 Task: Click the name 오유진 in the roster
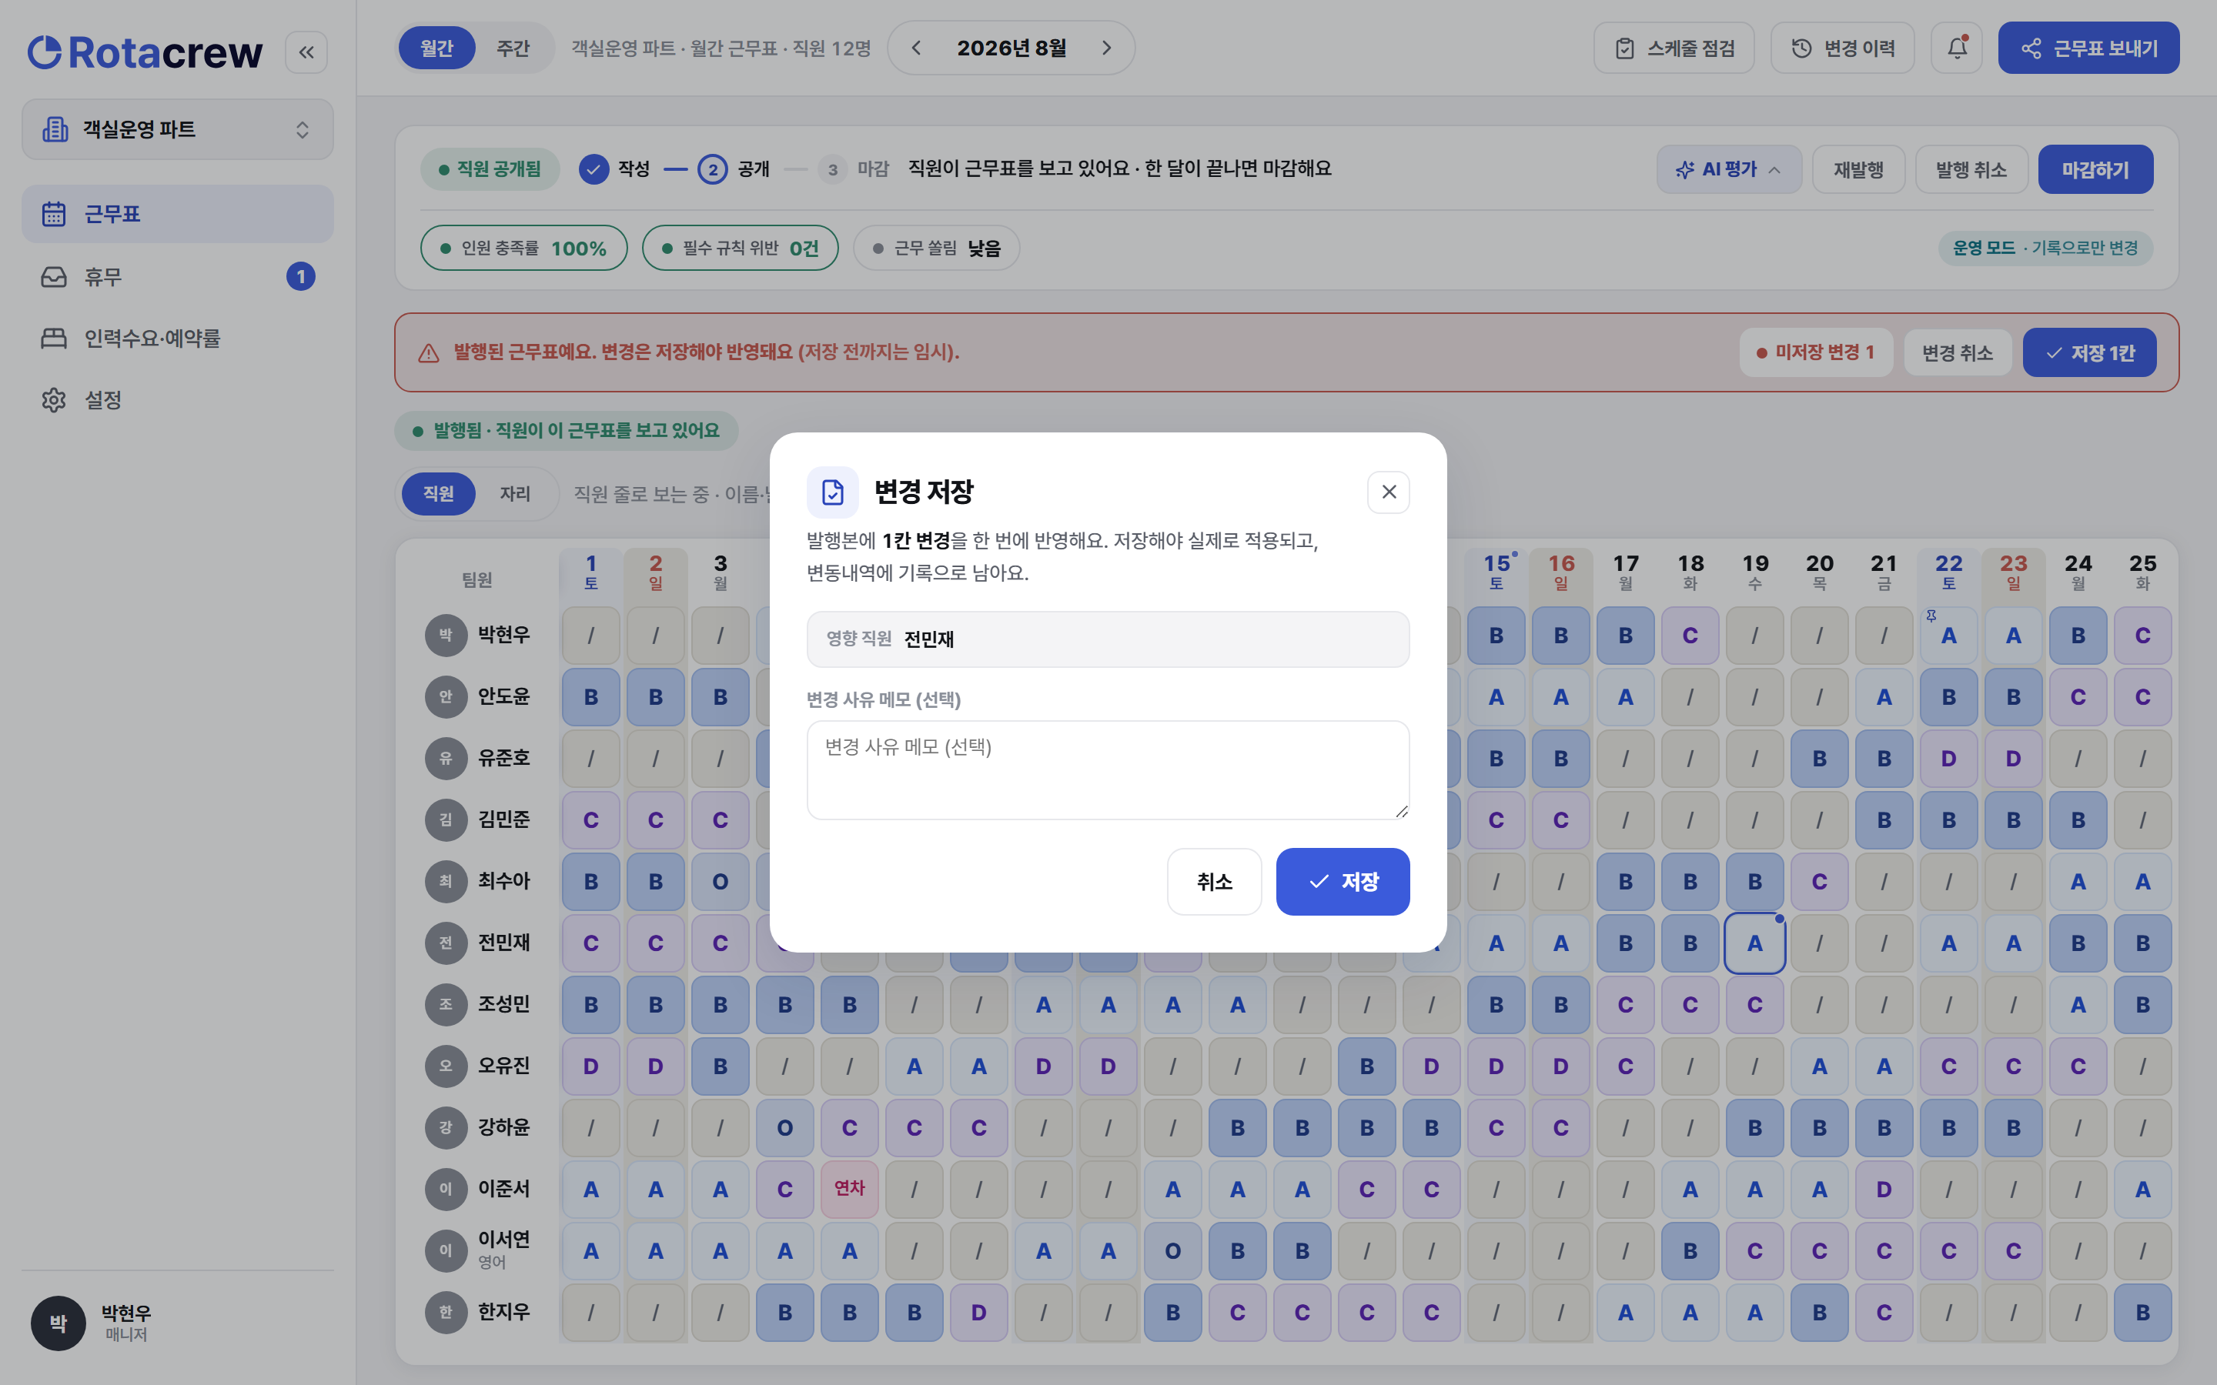504,1066
